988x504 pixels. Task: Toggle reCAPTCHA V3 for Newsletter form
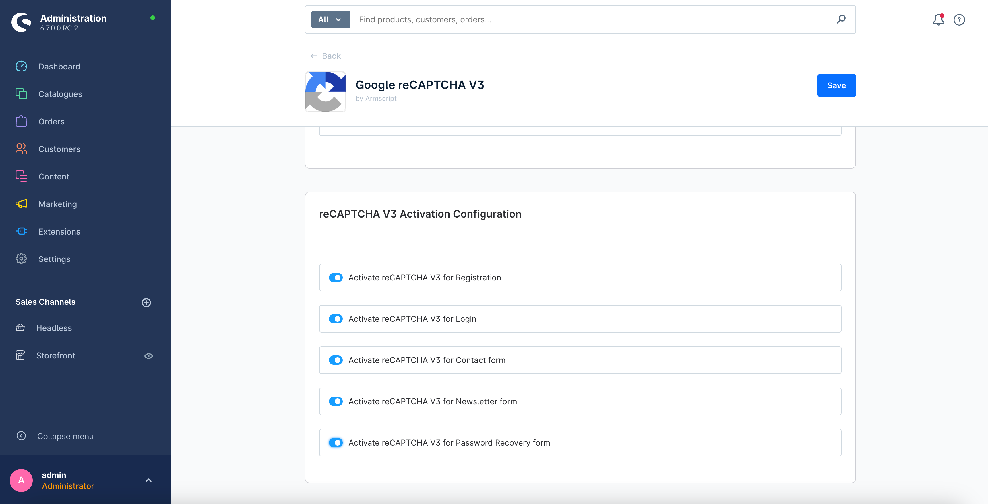(x=336, y=401)
